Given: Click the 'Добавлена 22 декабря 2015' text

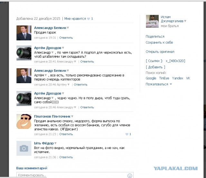Looking at the screenshot, I should pyautogui.click(x=38, y=19).
